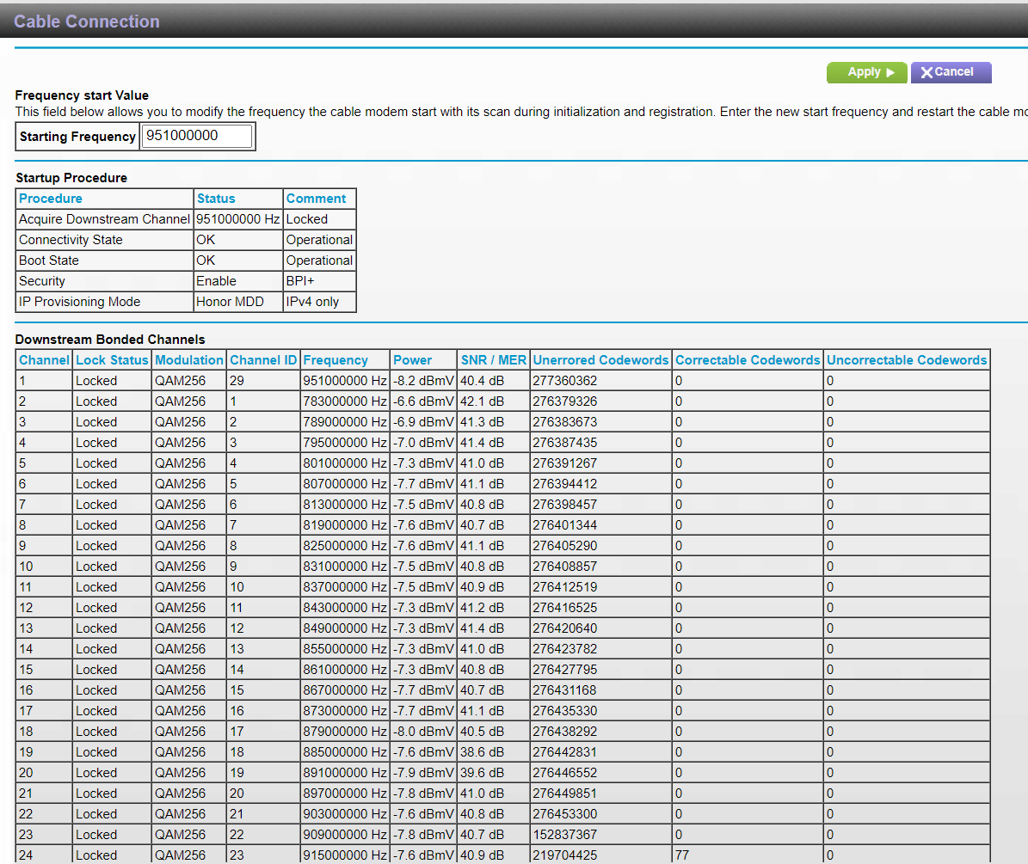Click the 'Modulation' column header
This screenshot has width=1028, height=864.
point(189,360)
